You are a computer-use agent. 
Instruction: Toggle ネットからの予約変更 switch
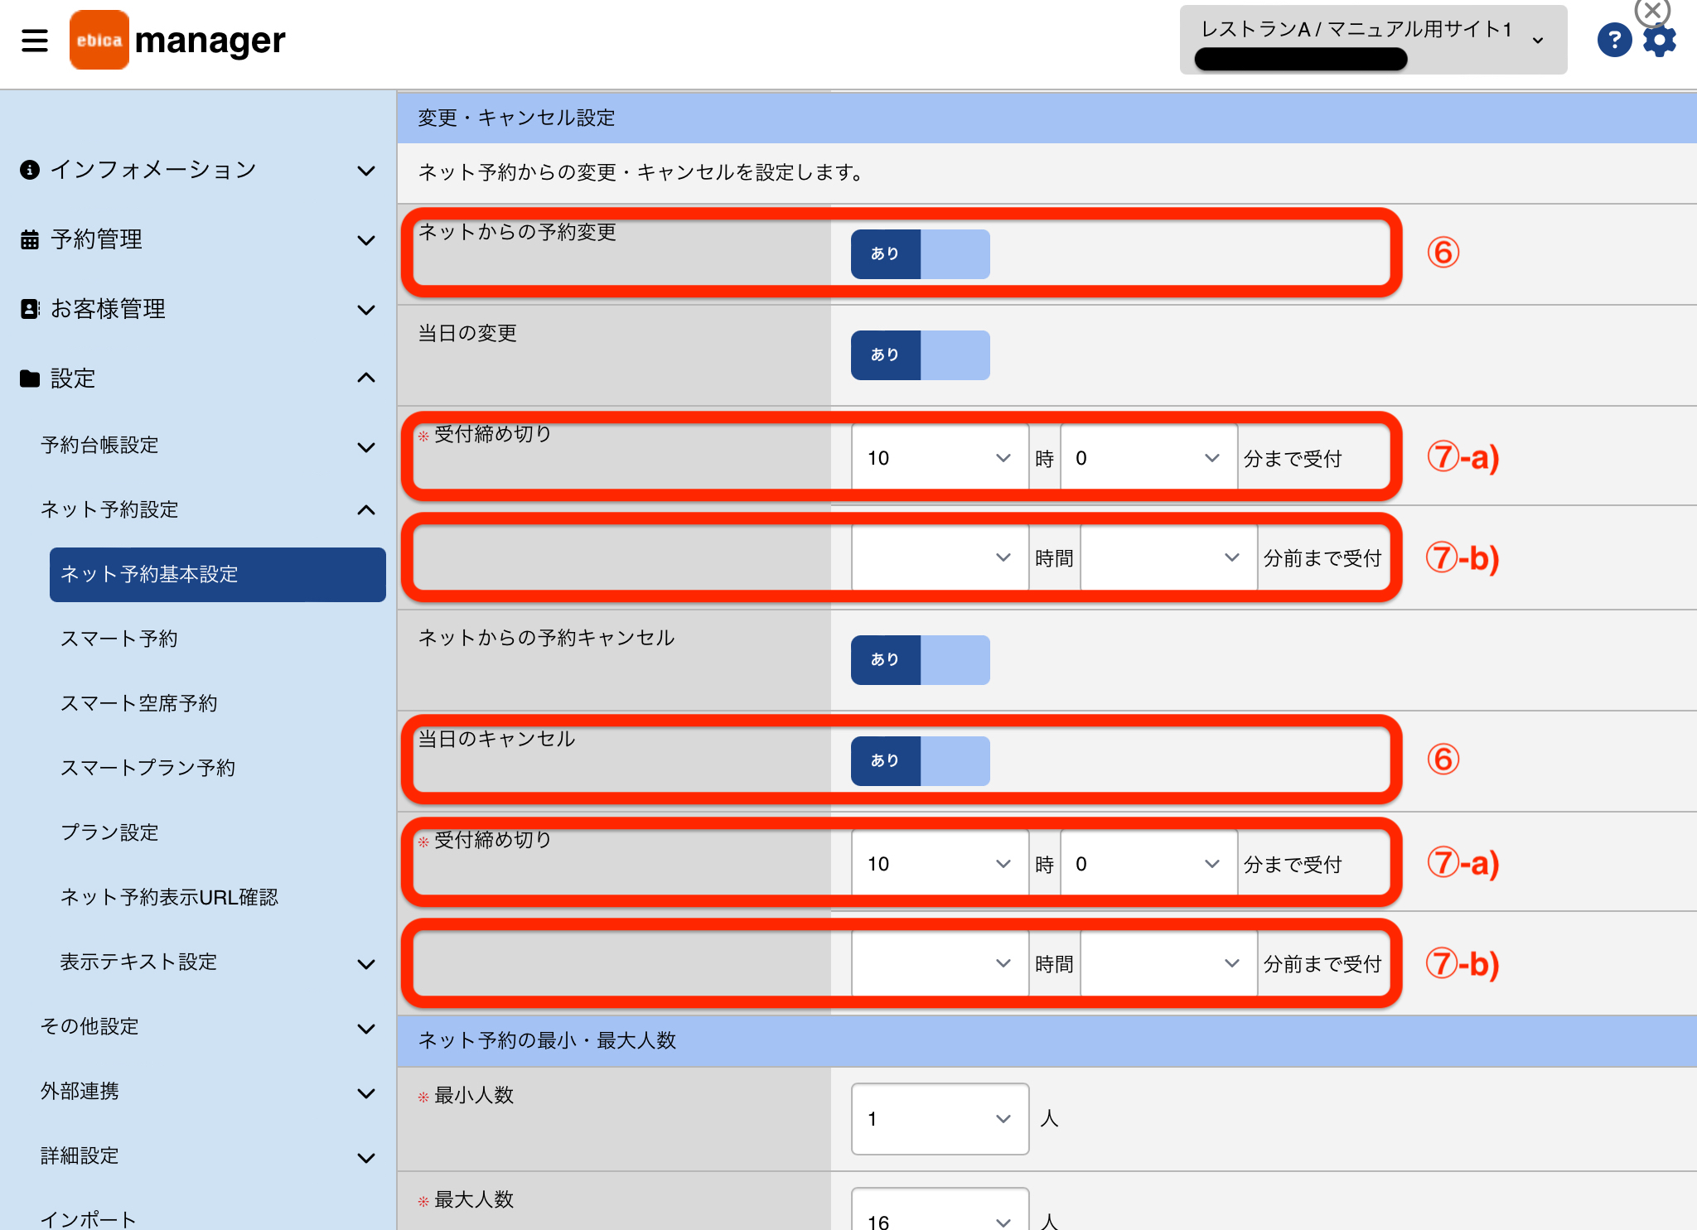pos(920,254)
